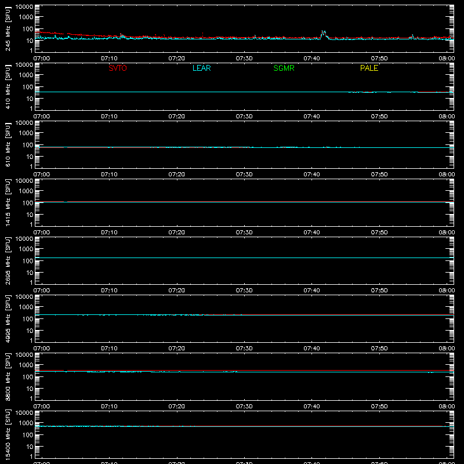The width and height of the screenshot is (464, 464).
Task: Click the yellow PALE station legend label
Action: pyautogui.click(x=369, y=68)
